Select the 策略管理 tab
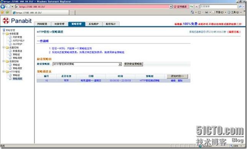The height and width of the screenshot is (149, 247). 77,24
